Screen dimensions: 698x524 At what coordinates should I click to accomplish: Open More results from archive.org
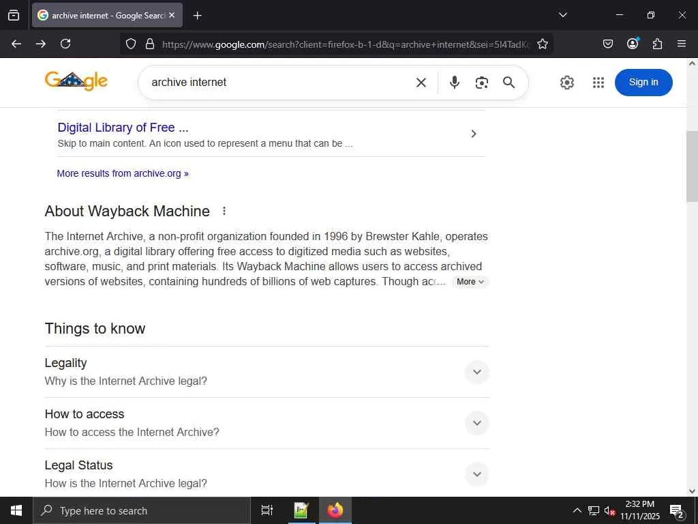click(123, 173)
